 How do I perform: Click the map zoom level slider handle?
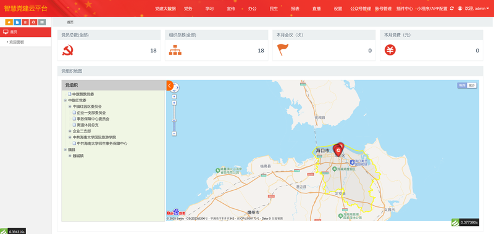click(x=174, y=120)
